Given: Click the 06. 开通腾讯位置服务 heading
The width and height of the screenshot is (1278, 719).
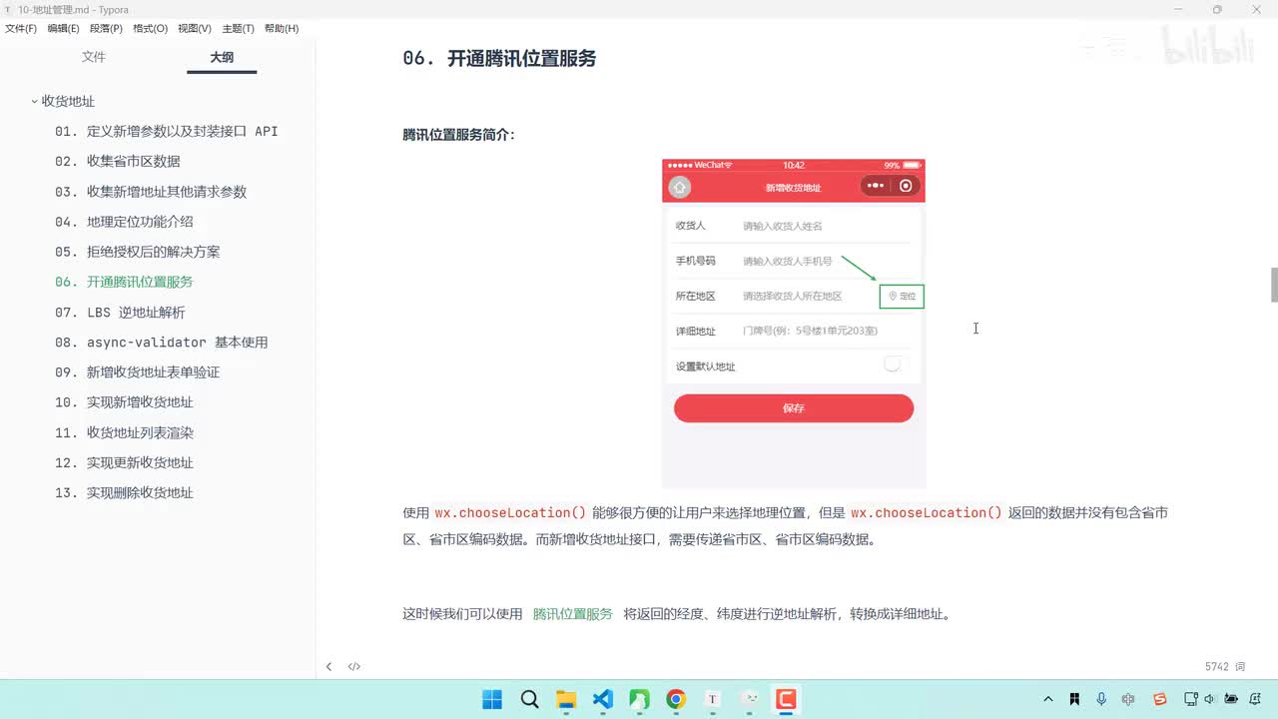Looking at the screenshot, I should [499, 58].
